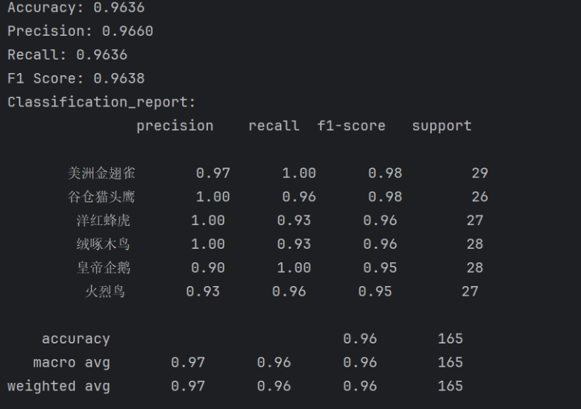Click the Accuracy 0.9636 output line
The image size is (581, 409).
click(76, 7)
